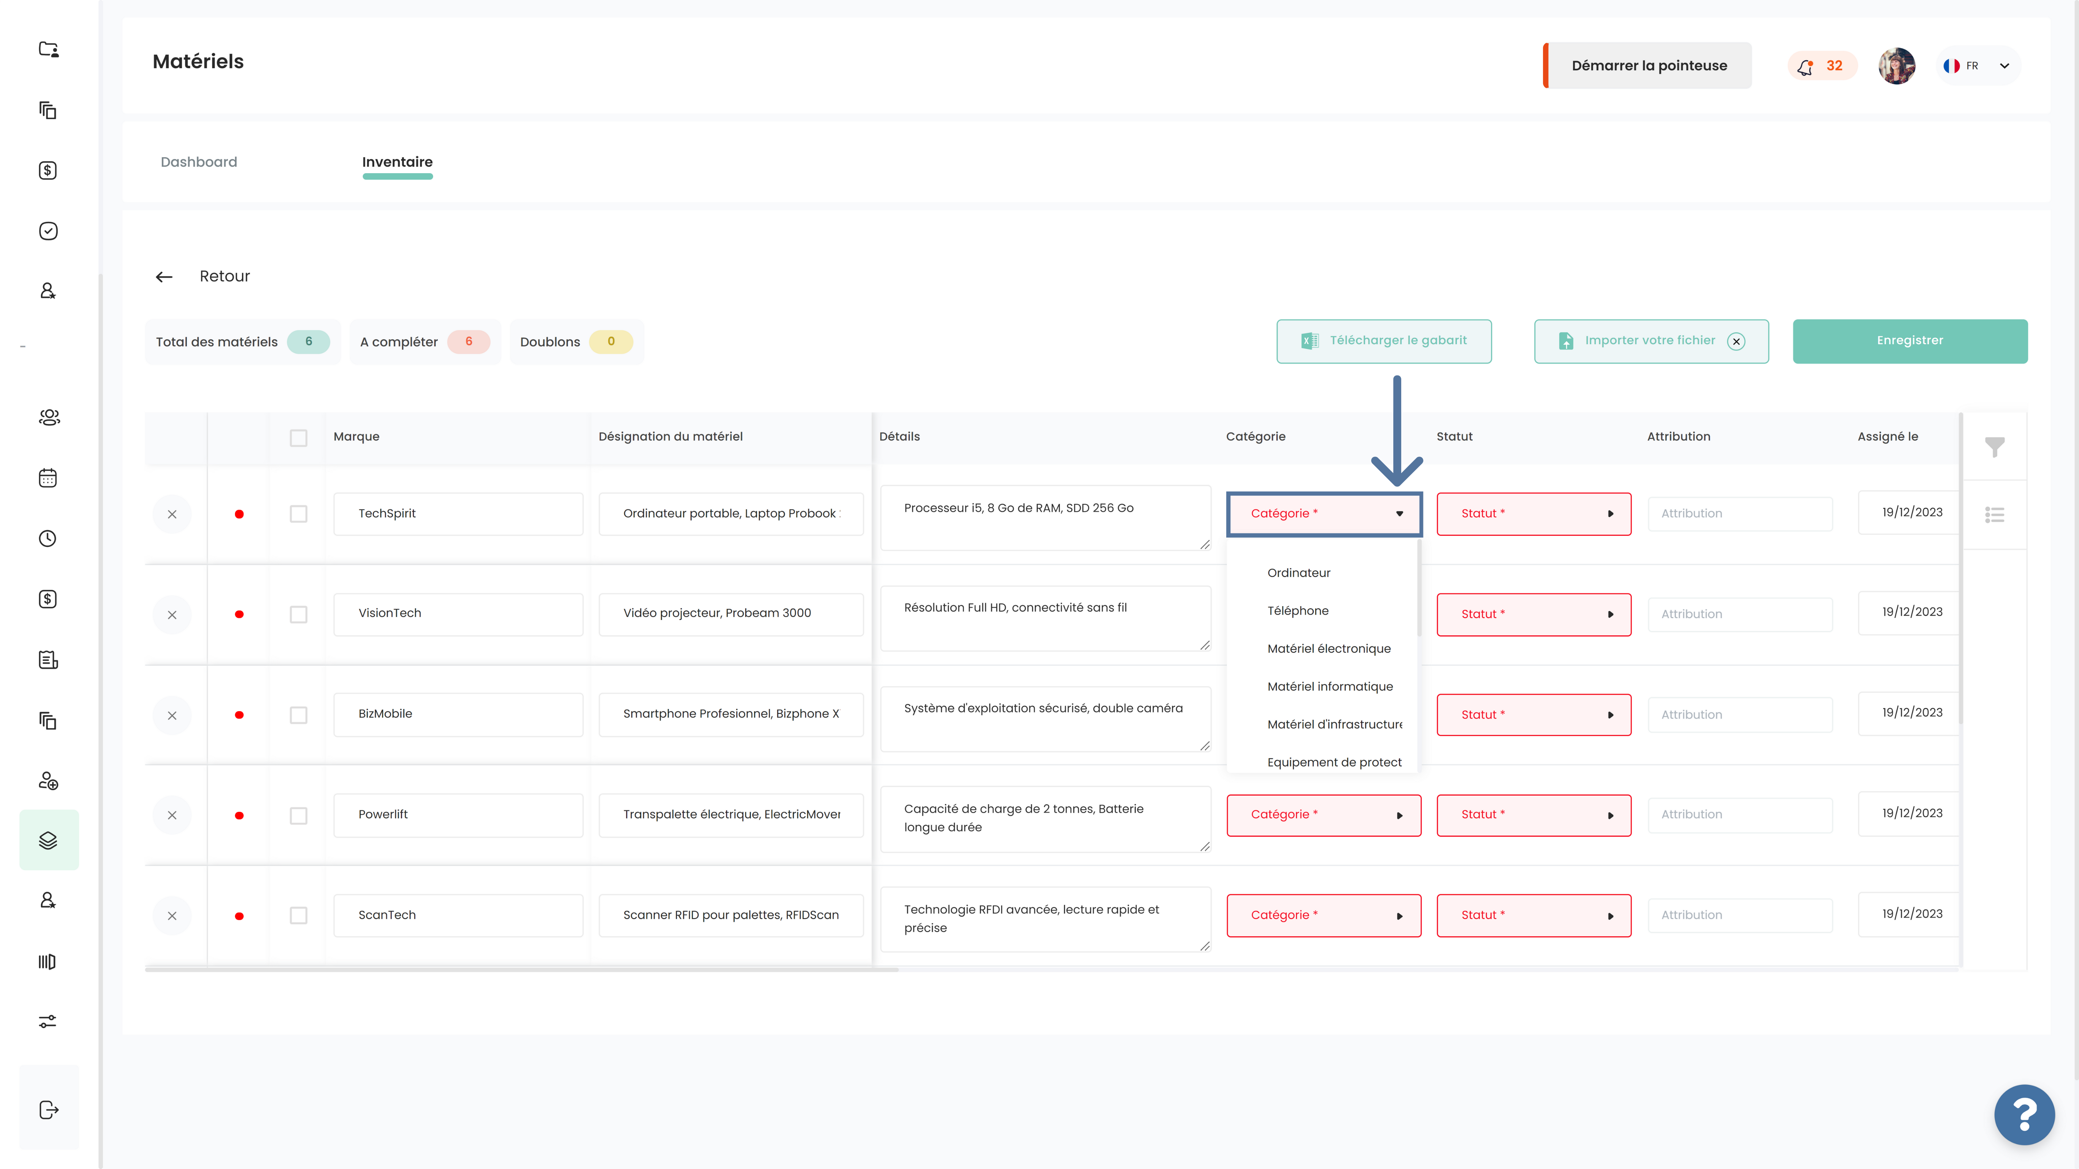Viewport: 2079px width, 1169px height.
Task: Remove the ScanTech row with X
Action: coord(172,916)
